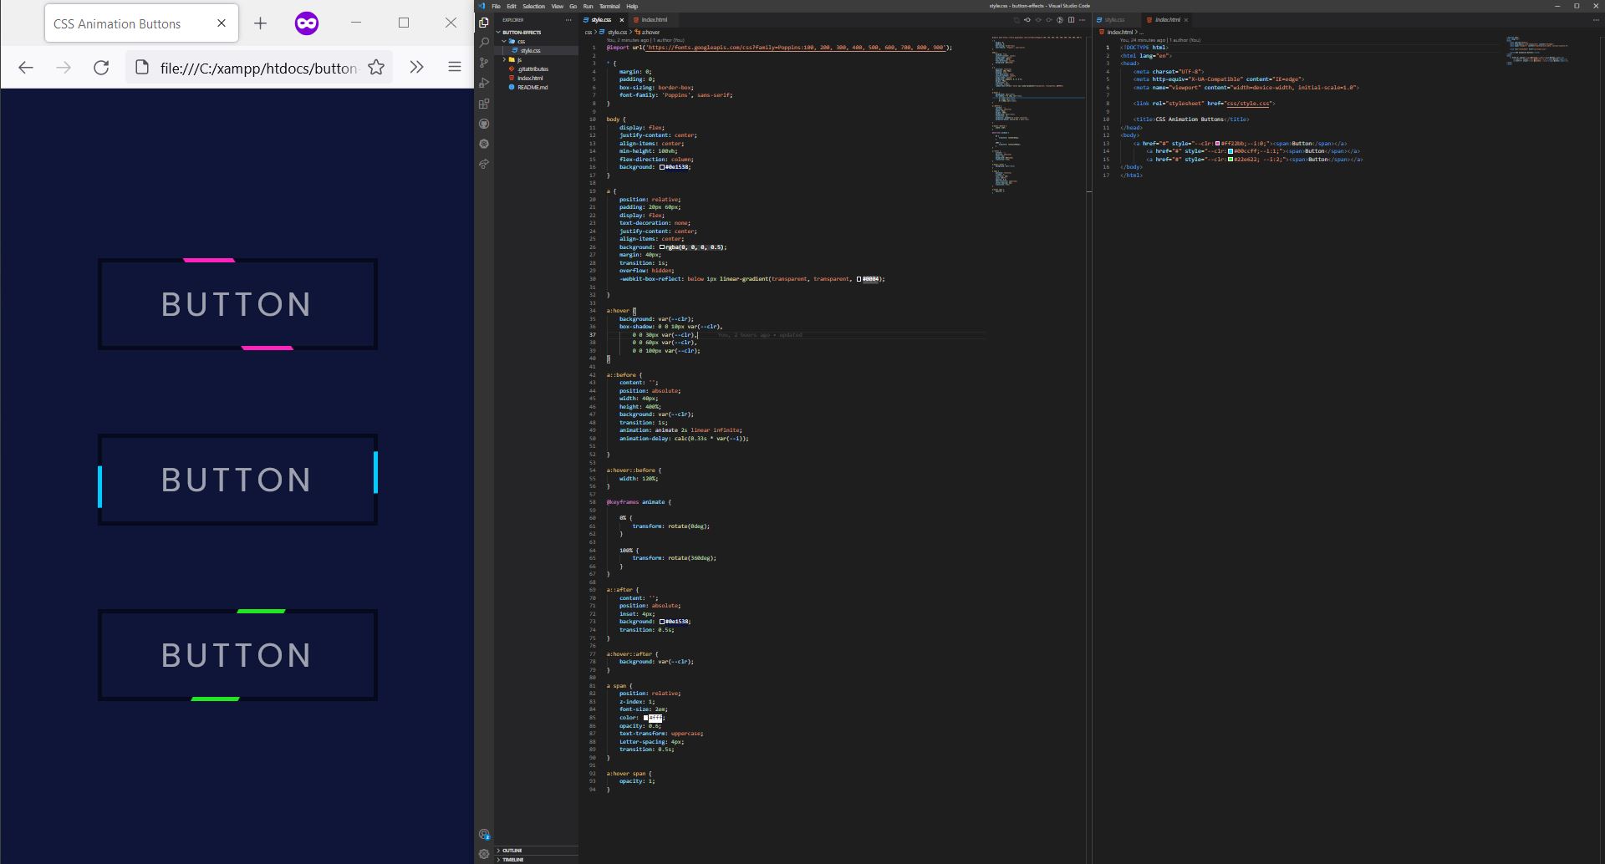Image resolution: width=1605 pixels, height=864 pixels.
Task: Click index.html breadcrumb in right editor
Action: pos(1116,33)
